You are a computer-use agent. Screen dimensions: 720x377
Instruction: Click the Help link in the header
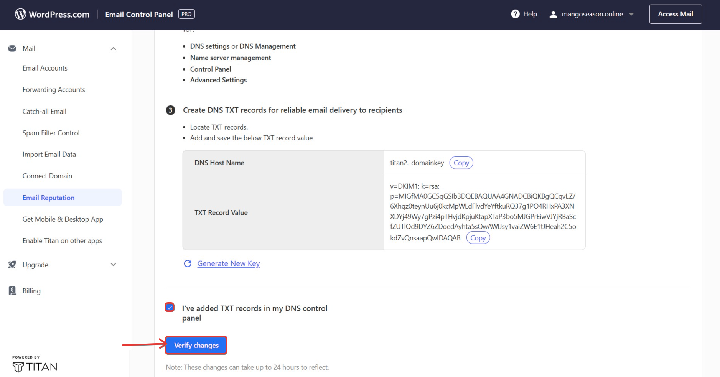click(x=530, y=14)
